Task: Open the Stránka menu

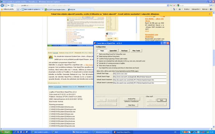Action: 186,9
